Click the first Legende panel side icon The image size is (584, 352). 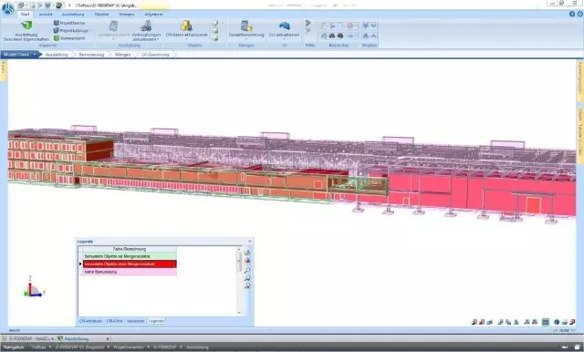247,253
